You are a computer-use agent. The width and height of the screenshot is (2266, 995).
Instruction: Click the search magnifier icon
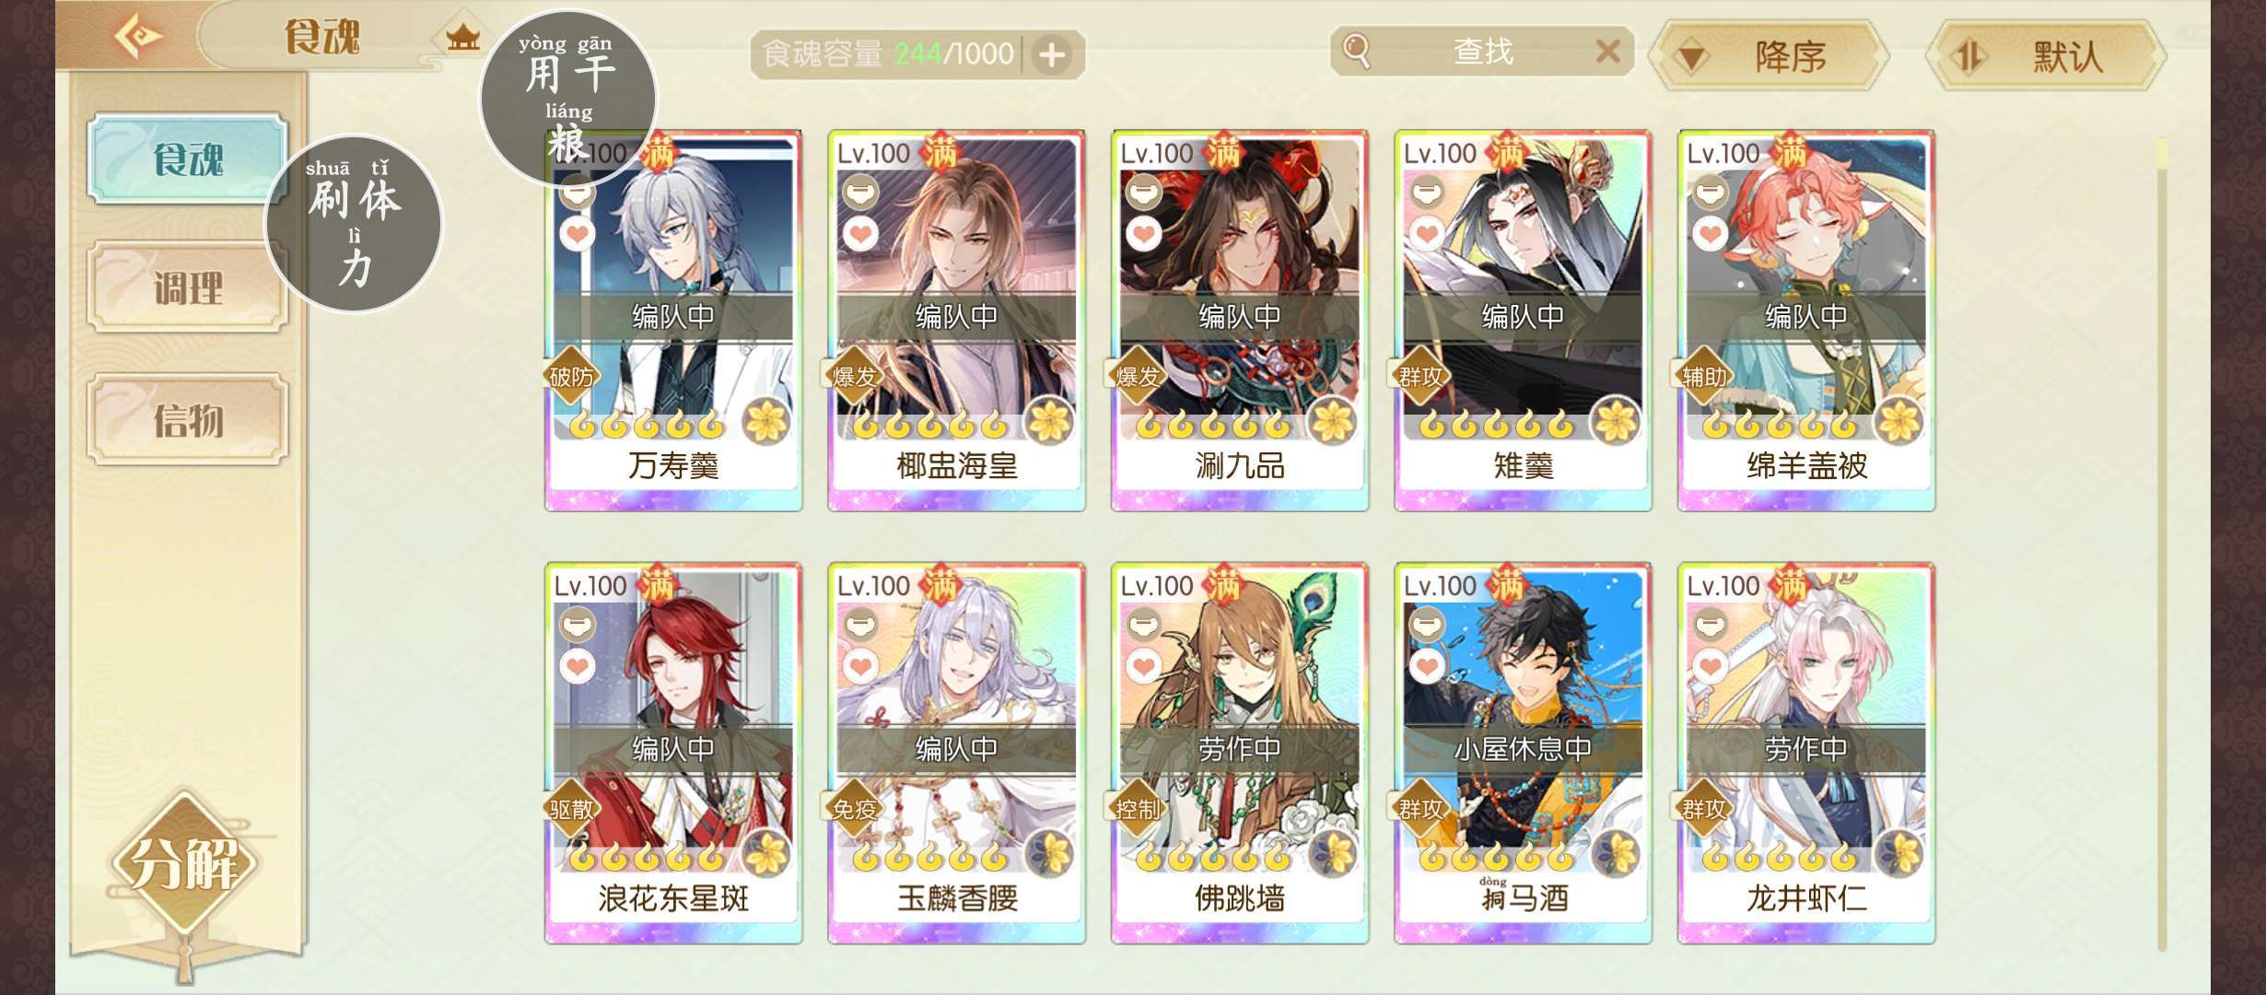coord(1357,50)
